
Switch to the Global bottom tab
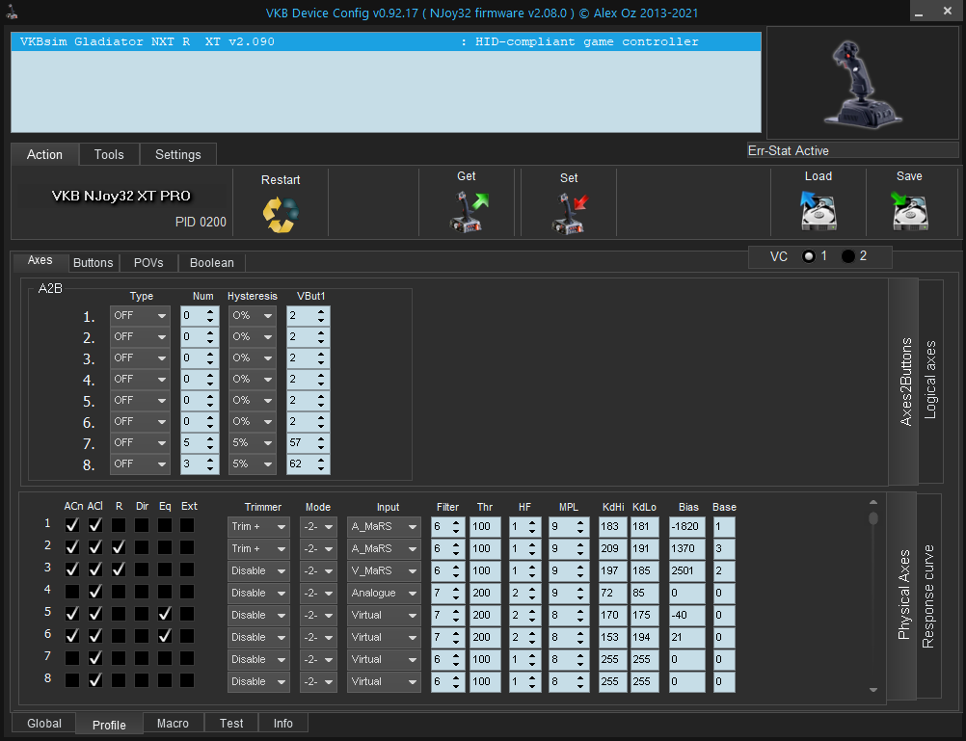pos(44,724)
